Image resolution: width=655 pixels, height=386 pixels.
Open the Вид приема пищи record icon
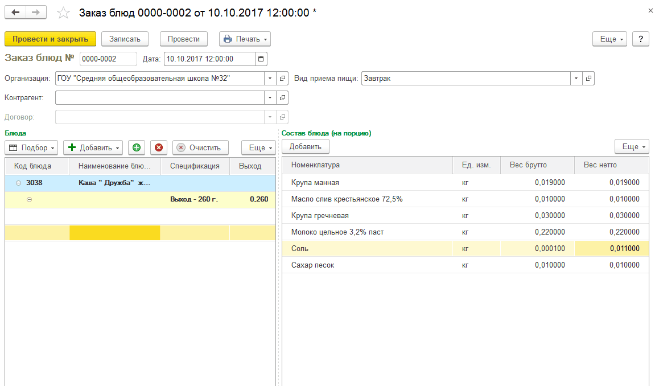[588, 78]
